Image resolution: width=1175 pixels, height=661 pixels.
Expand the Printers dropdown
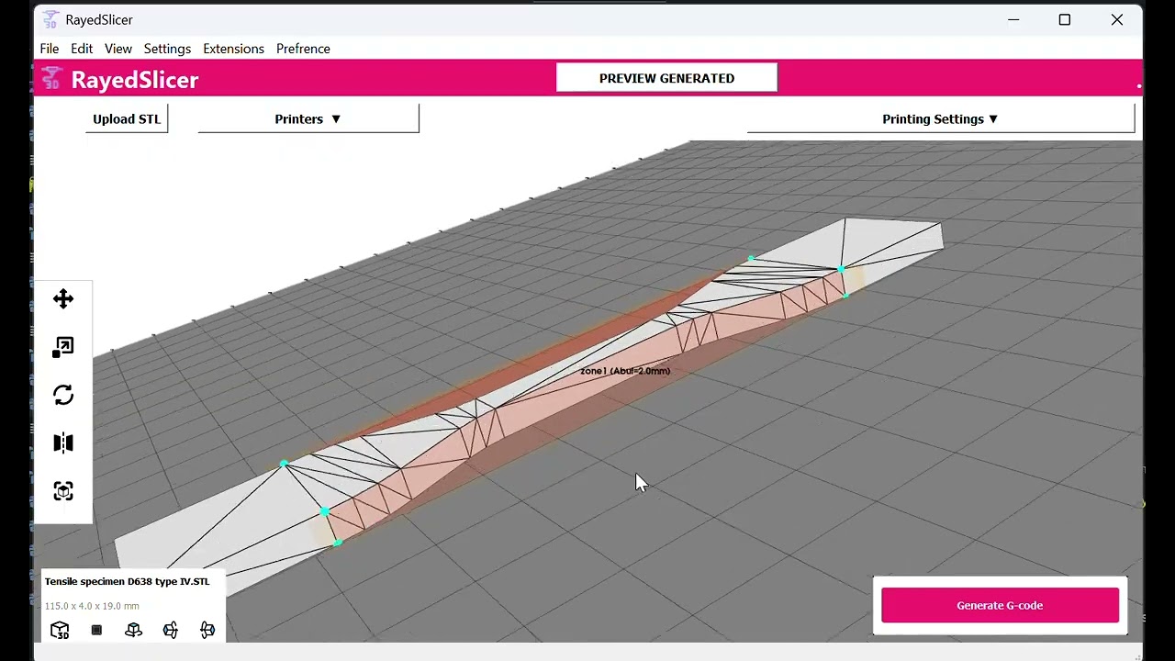pos(308,119)
